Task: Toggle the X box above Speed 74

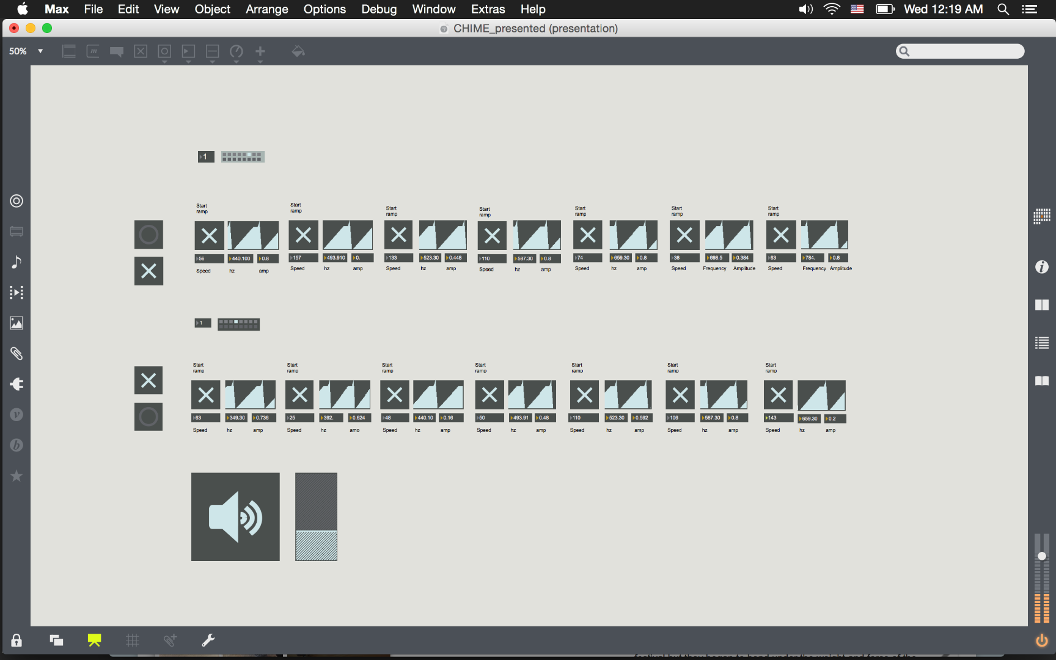Action: [588, 235]
